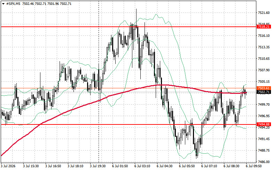Click the 7521.60 price scale label

tap(264, 13)
